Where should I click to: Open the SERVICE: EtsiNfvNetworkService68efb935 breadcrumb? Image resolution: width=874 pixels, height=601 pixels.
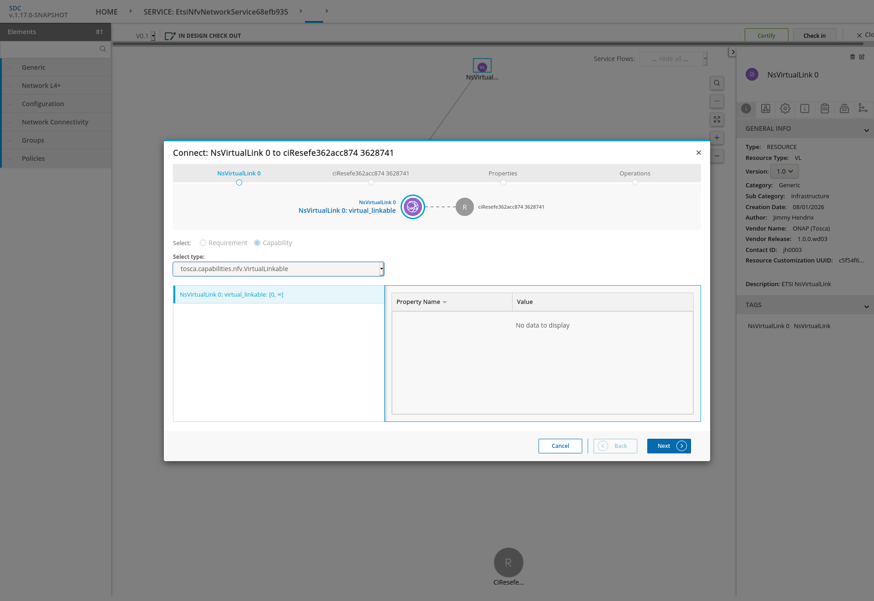click(x=216, y=12)
